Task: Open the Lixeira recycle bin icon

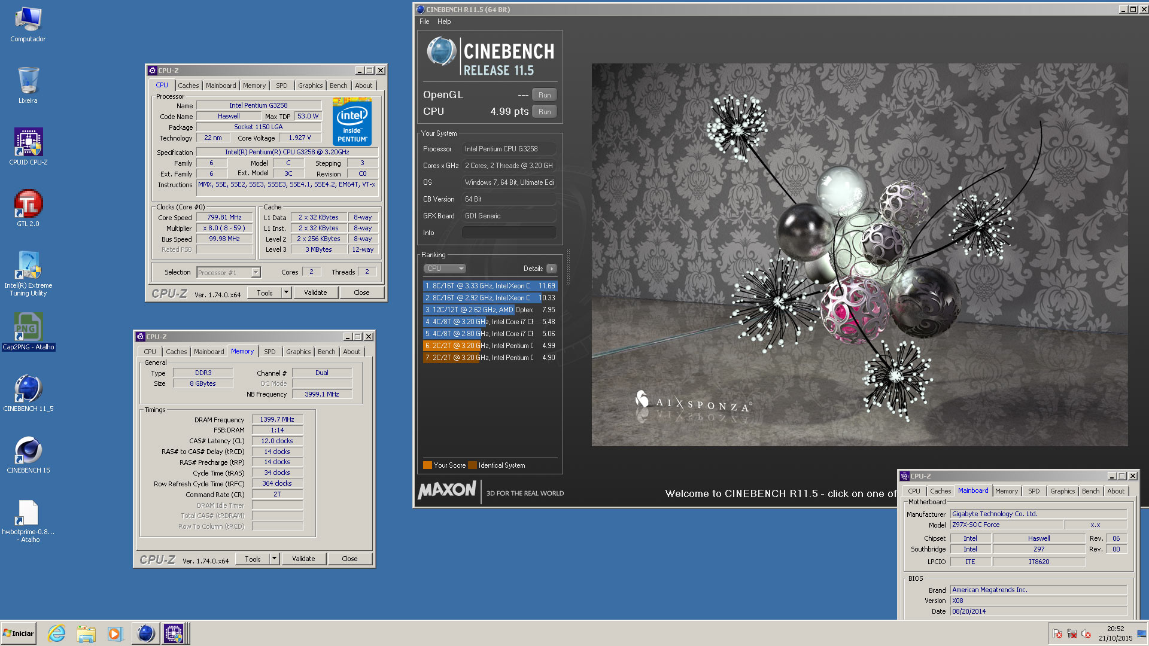Action: pyautogui.click(x=28, y=85)
